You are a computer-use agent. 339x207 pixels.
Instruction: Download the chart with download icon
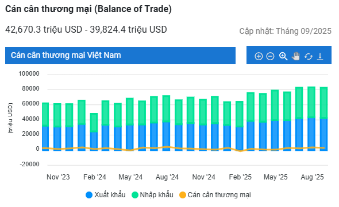[x=320, y=57]
